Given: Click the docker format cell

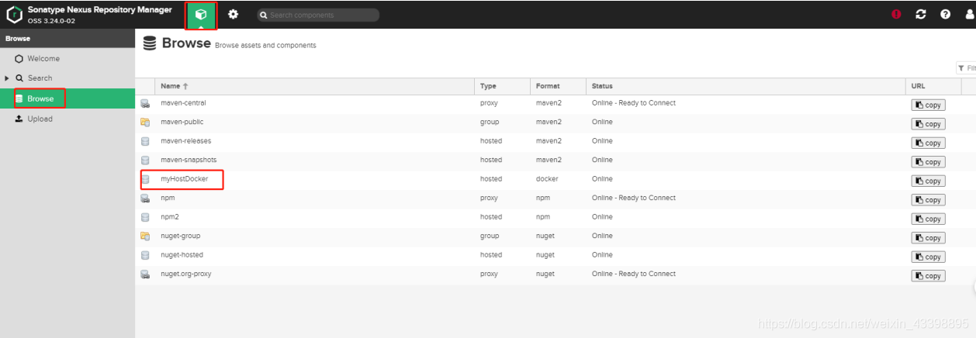Looking at the screenshot, I should click(547, 179).
